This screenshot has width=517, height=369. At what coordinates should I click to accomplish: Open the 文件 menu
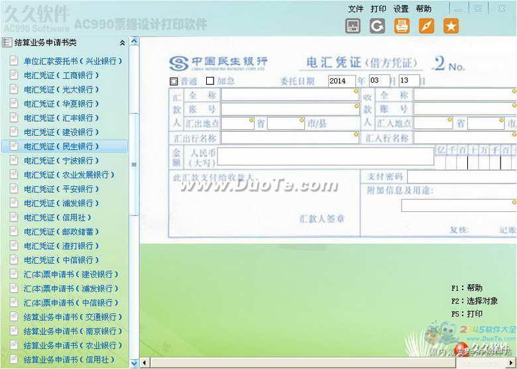click(x=355, y=9)
